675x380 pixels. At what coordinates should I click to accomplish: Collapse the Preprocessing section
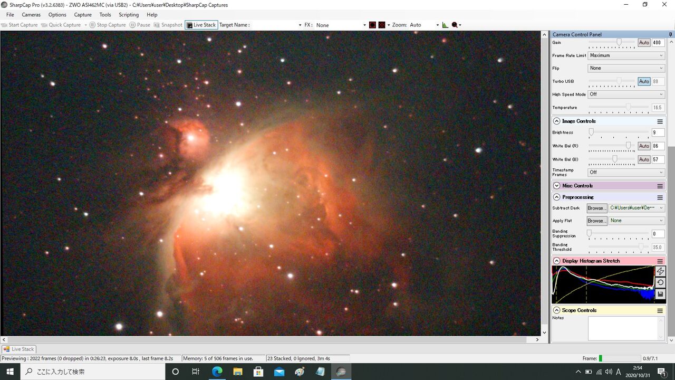[x=556, y=197]
